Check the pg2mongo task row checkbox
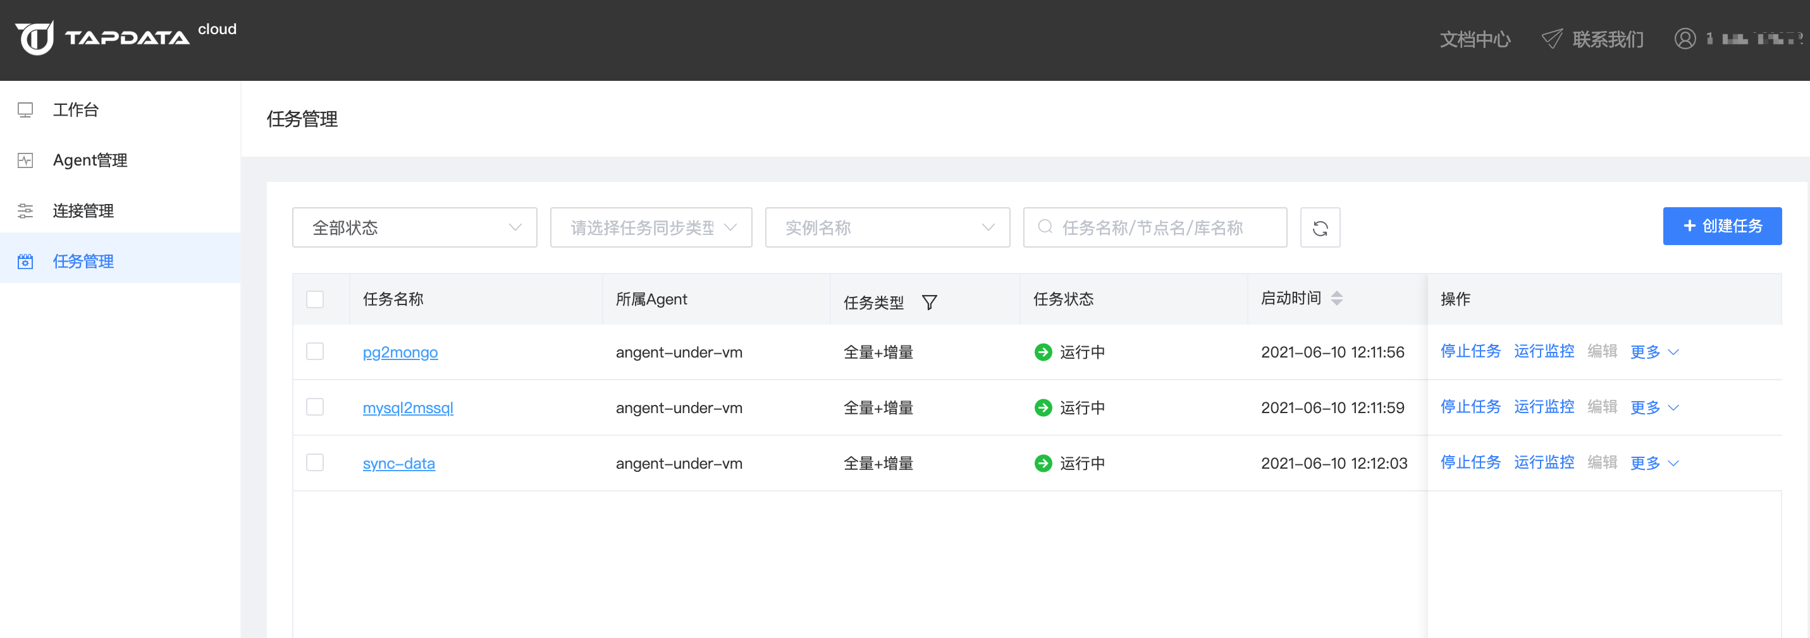 click(315, 352)
